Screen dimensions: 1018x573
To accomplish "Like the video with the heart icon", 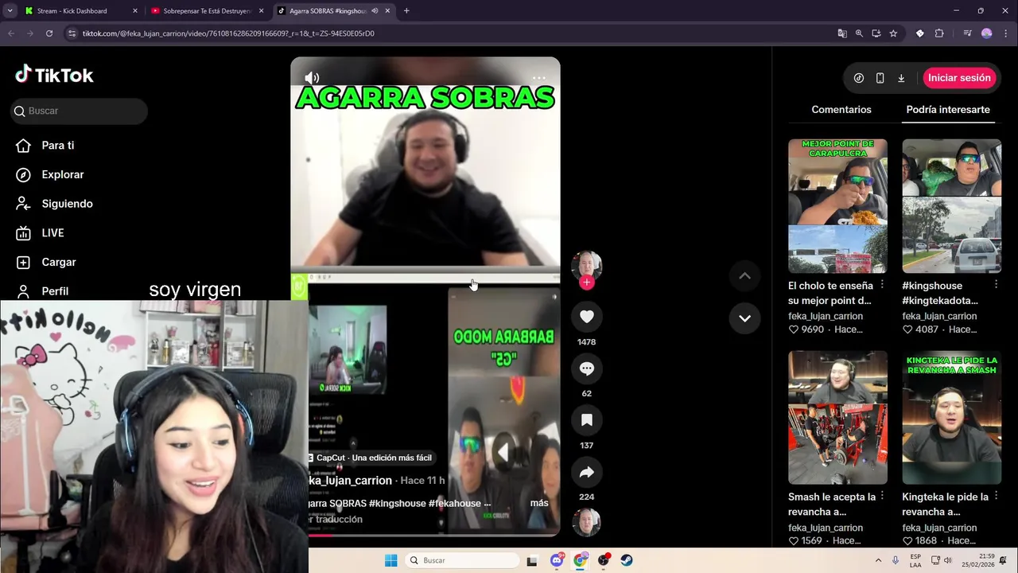I will coord(587,317).
